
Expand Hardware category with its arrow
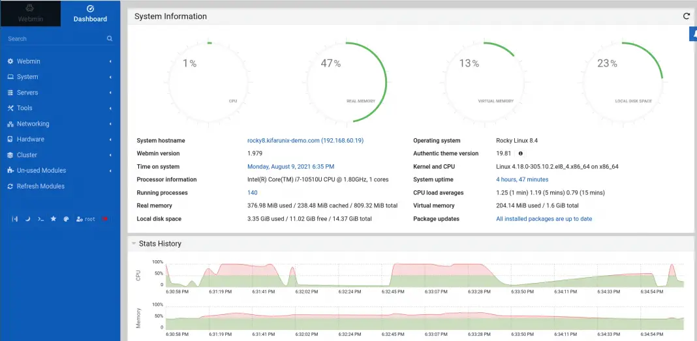[110, 140]
